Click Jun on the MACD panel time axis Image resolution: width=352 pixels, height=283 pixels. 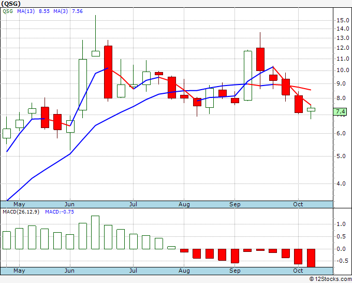tap(69, 271)
